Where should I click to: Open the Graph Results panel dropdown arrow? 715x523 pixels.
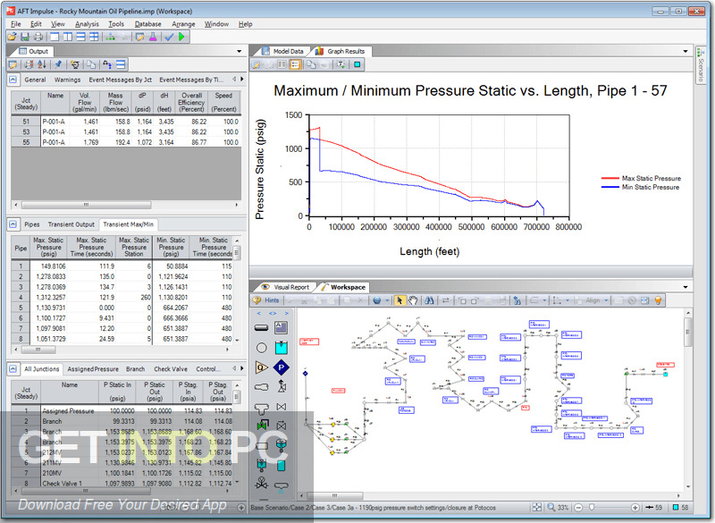(686, 51)
